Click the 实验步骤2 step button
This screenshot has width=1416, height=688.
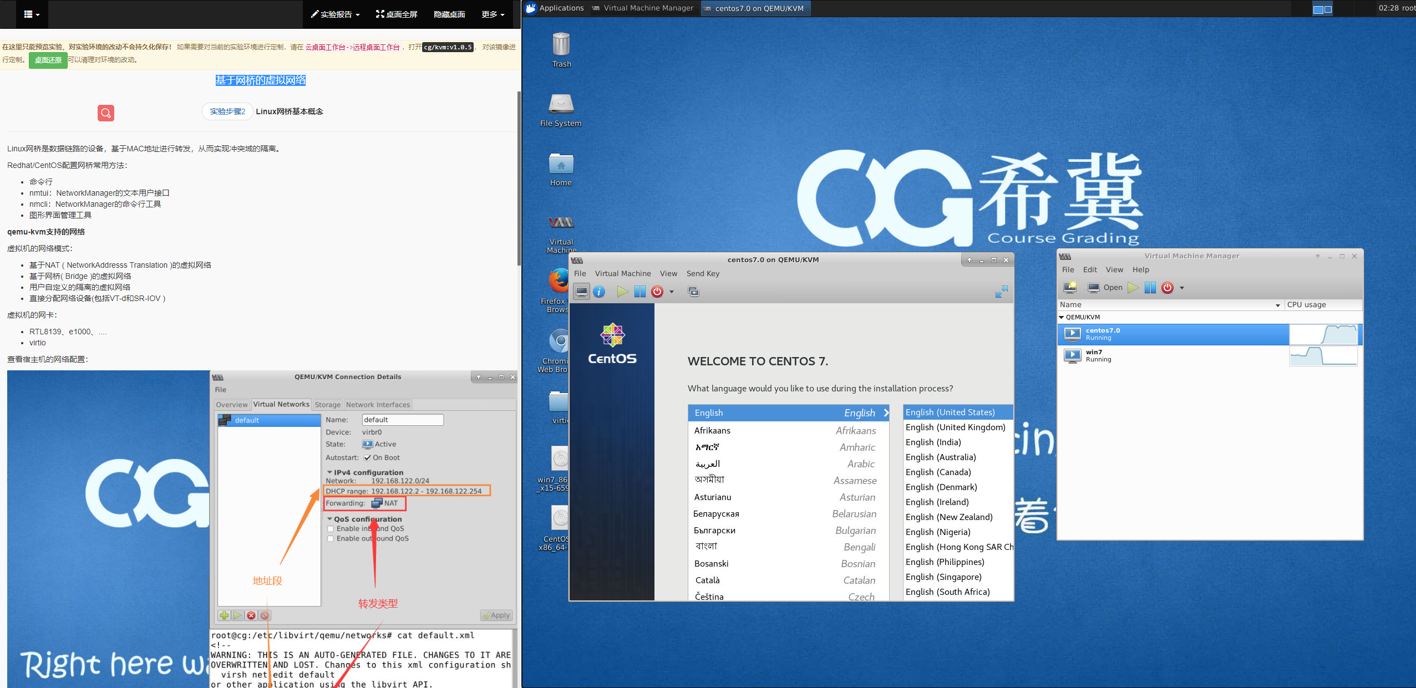(x=227, y=111)
